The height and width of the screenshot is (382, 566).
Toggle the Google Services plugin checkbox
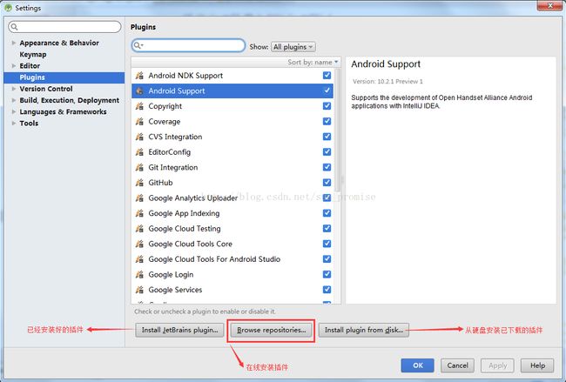pos(327,290)
